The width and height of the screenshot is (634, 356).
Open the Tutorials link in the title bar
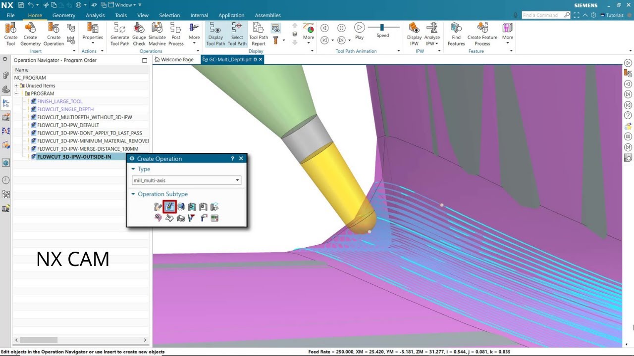coord(612,15)
